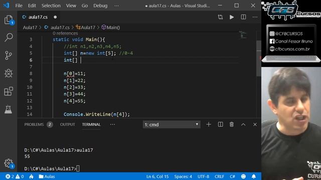Change line endings via 'CRLF'
The width and height of the screenshot is (321, 180).
(x=219, y=176)
